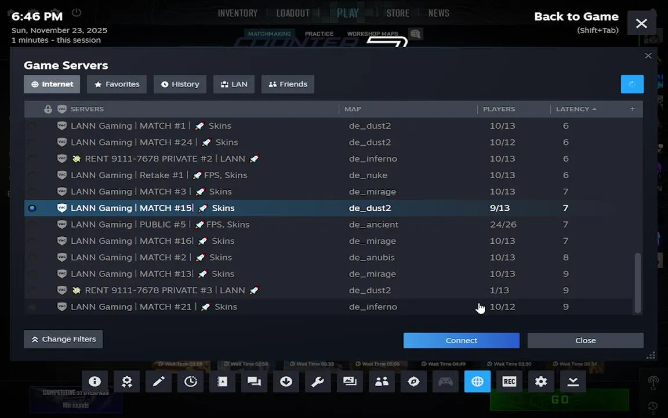The width and height of the screenshot is (668, 418).
Task: Select radio for LANN Gaming MATCH #3 row
Action: (32, 192)
